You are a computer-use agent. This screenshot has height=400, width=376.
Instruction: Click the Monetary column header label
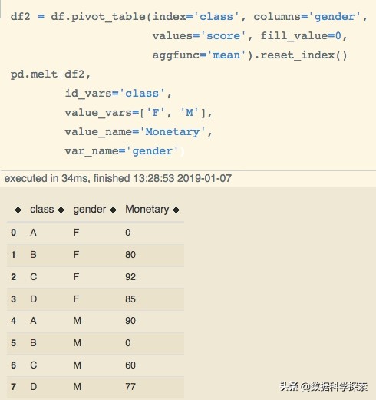point(147,210)
